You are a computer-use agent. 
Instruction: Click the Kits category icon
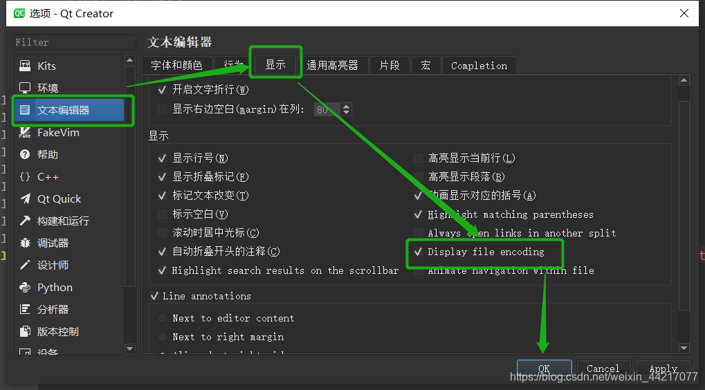pos(25,66)
